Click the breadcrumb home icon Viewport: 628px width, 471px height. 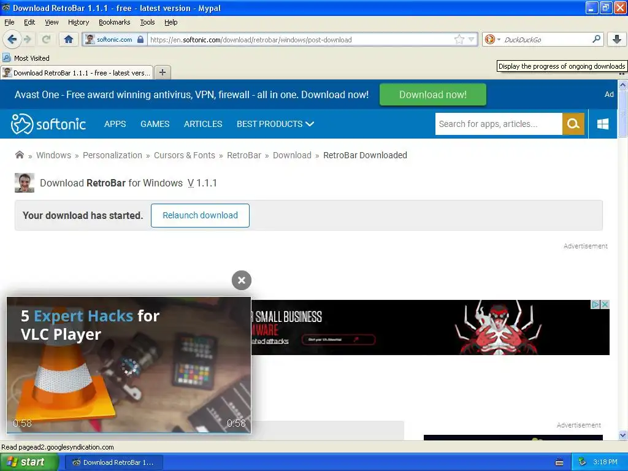19,155
